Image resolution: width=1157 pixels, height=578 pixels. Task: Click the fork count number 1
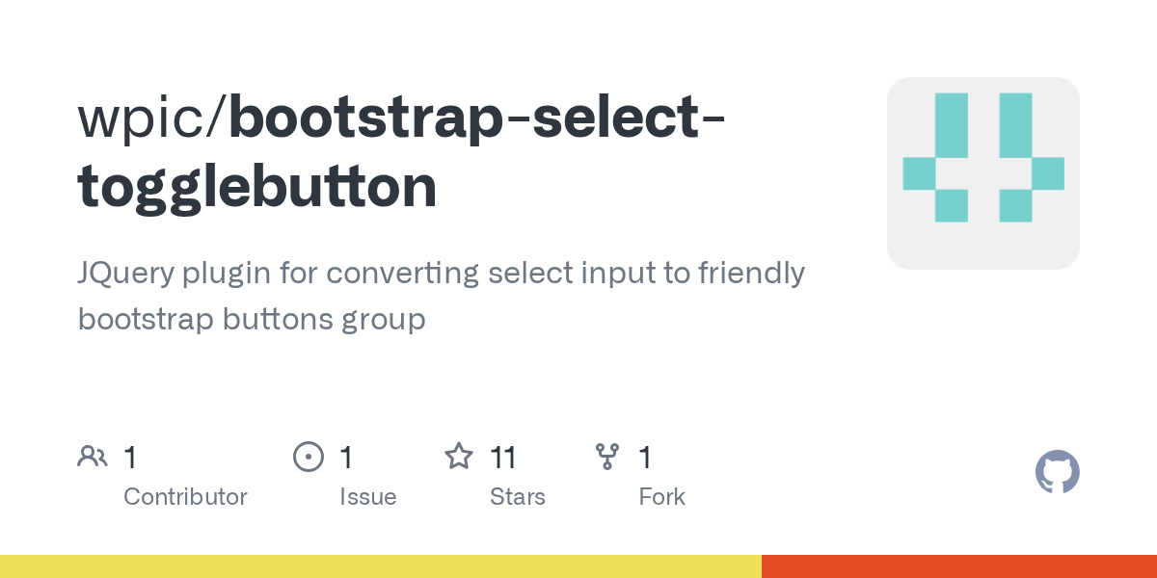coord(646,457)
